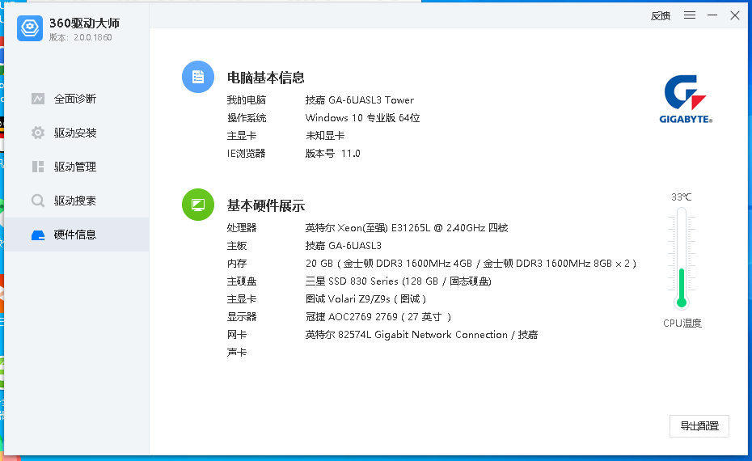The width and height of the screenshot is (752, 461).
Task: Click the 驱动安装 gear icon
Action: (38, 133)
